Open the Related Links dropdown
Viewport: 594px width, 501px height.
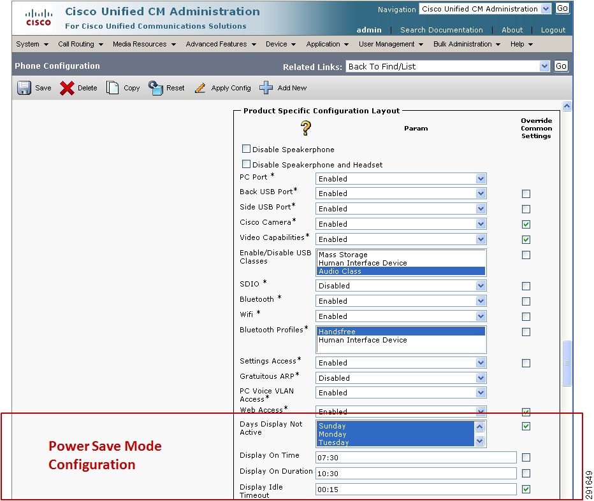pyautogui.click(x=448, y=66)
